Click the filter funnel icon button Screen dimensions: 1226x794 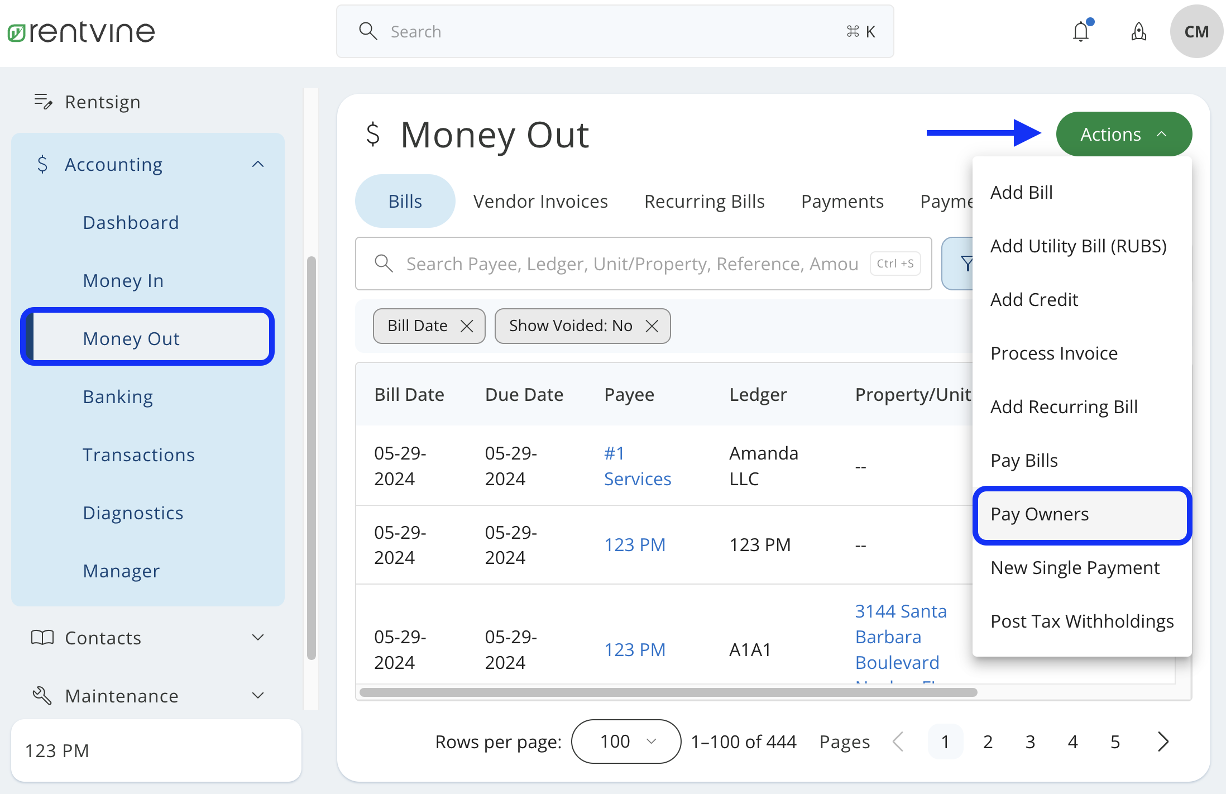tap(965, 264)
